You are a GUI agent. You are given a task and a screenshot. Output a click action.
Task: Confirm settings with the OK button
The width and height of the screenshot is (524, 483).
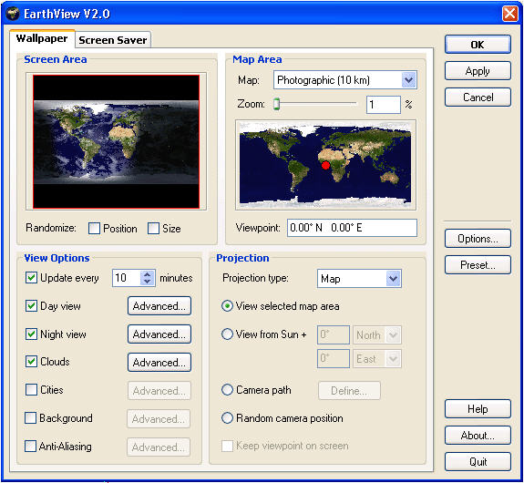(478, 45)
